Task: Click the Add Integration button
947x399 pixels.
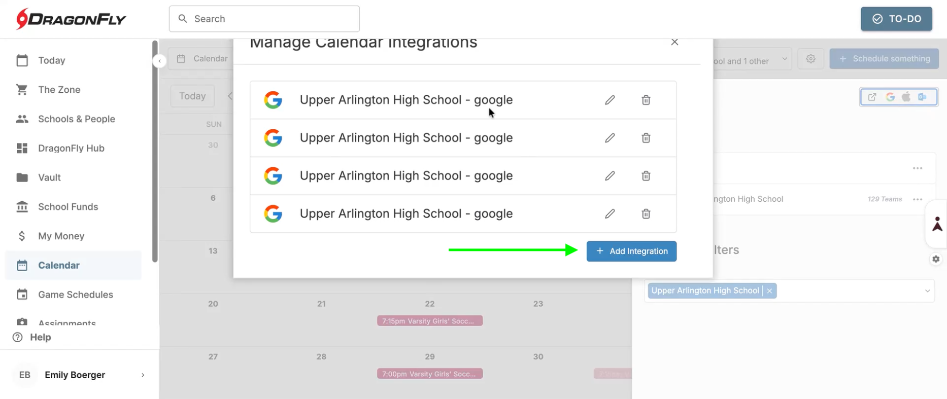Action: click(631, 251)
